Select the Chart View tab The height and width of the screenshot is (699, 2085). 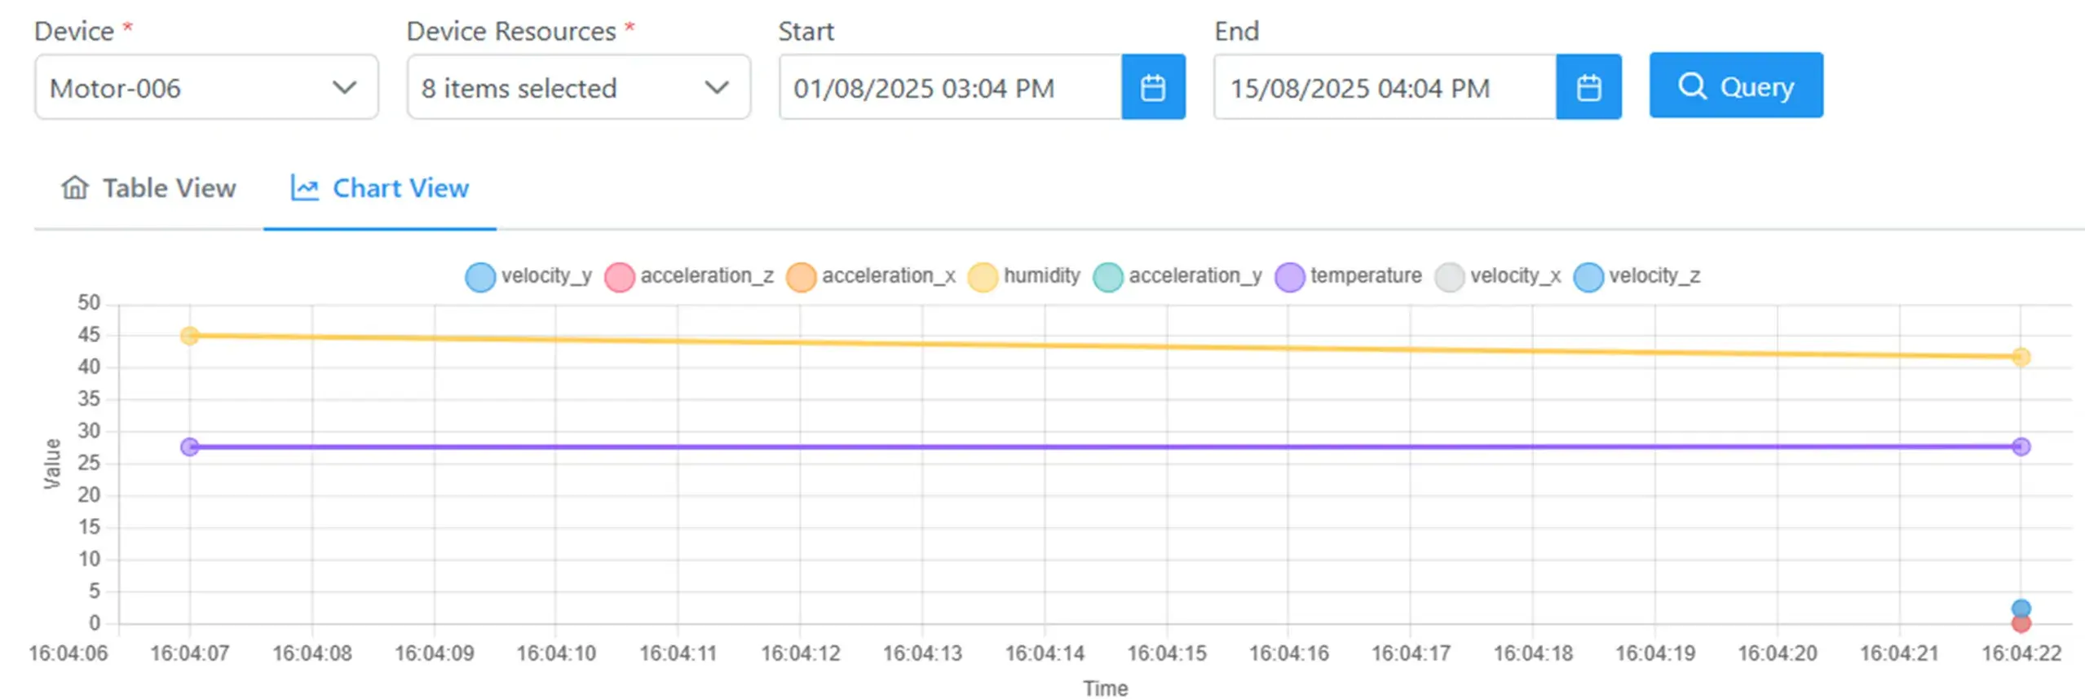380,188
